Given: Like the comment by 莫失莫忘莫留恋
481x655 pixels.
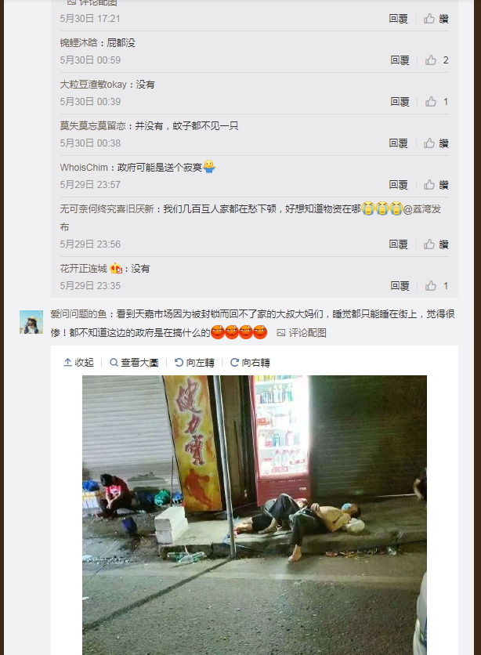Looking at the screenshot, I should (x=436, y=143).
